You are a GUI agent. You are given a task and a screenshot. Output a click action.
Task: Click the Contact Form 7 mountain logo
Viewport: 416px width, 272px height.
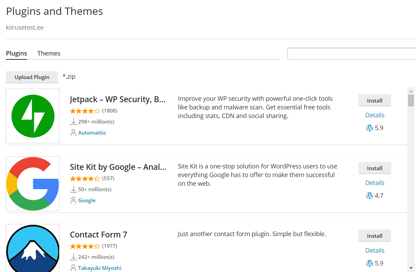pos(33,248)
